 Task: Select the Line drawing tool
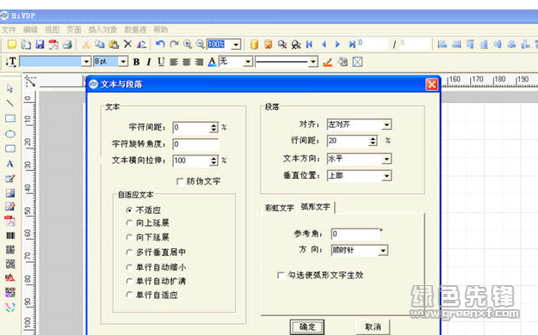[x=10, y=103]
